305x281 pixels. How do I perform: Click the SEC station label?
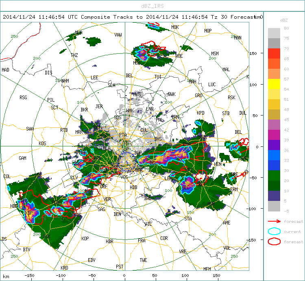coord(185,187)
